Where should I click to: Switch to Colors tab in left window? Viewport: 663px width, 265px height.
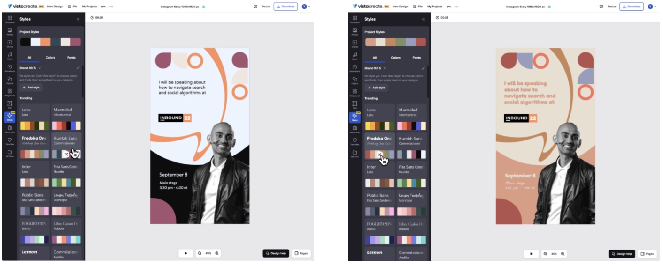coord(50,58)
